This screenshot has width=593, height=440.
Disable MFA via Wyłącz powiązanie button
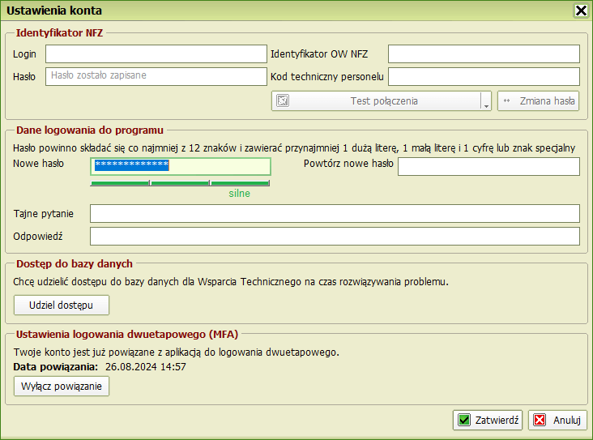(x=62, y=387)
